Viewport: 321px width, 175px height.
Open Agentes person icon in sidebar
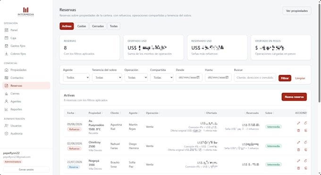tap(6, 101)
